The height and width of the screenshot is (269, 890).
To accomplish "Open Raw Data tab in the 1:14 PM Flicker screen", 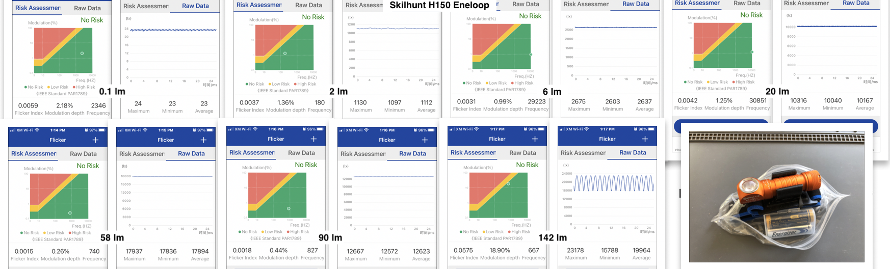I will pyautogui.click(x=83, y=154).
